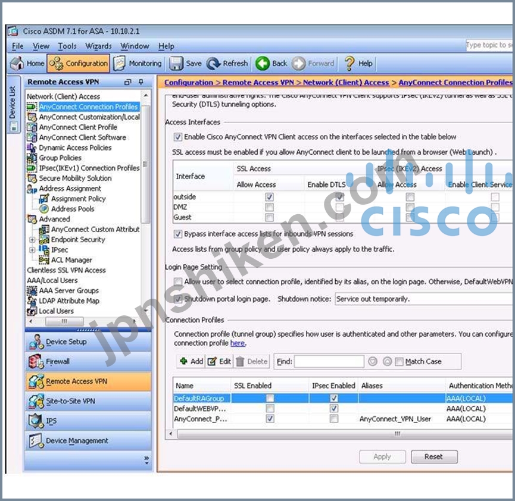Image resolution: width=515 pixels, height=501 pixels.
Task: Click the Delete trash can icon
Action: point(240,361)
